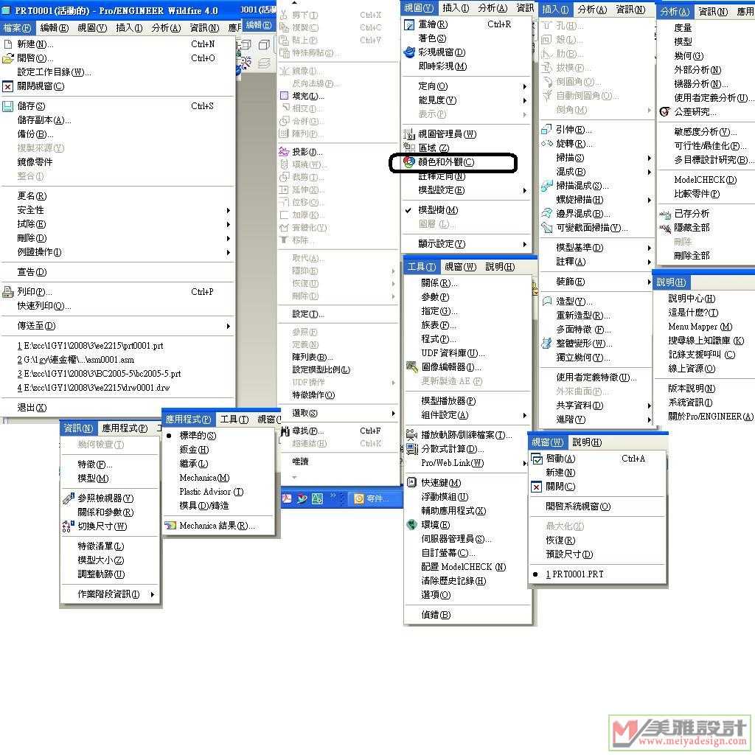Viewport: 755px width, 755px height.
Task: Expand the 模型基準(D) submenu
Action: (596, 248)
